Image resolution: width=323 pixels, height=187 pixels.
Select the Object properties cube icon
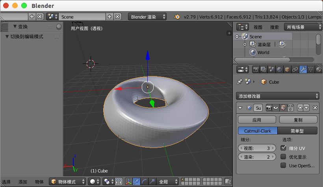coord(287,70)
